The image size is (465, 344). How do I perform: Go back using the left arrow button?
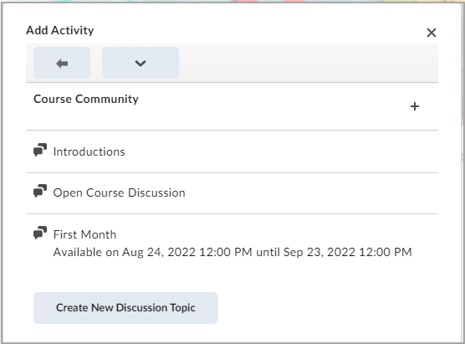pos(62,63)
